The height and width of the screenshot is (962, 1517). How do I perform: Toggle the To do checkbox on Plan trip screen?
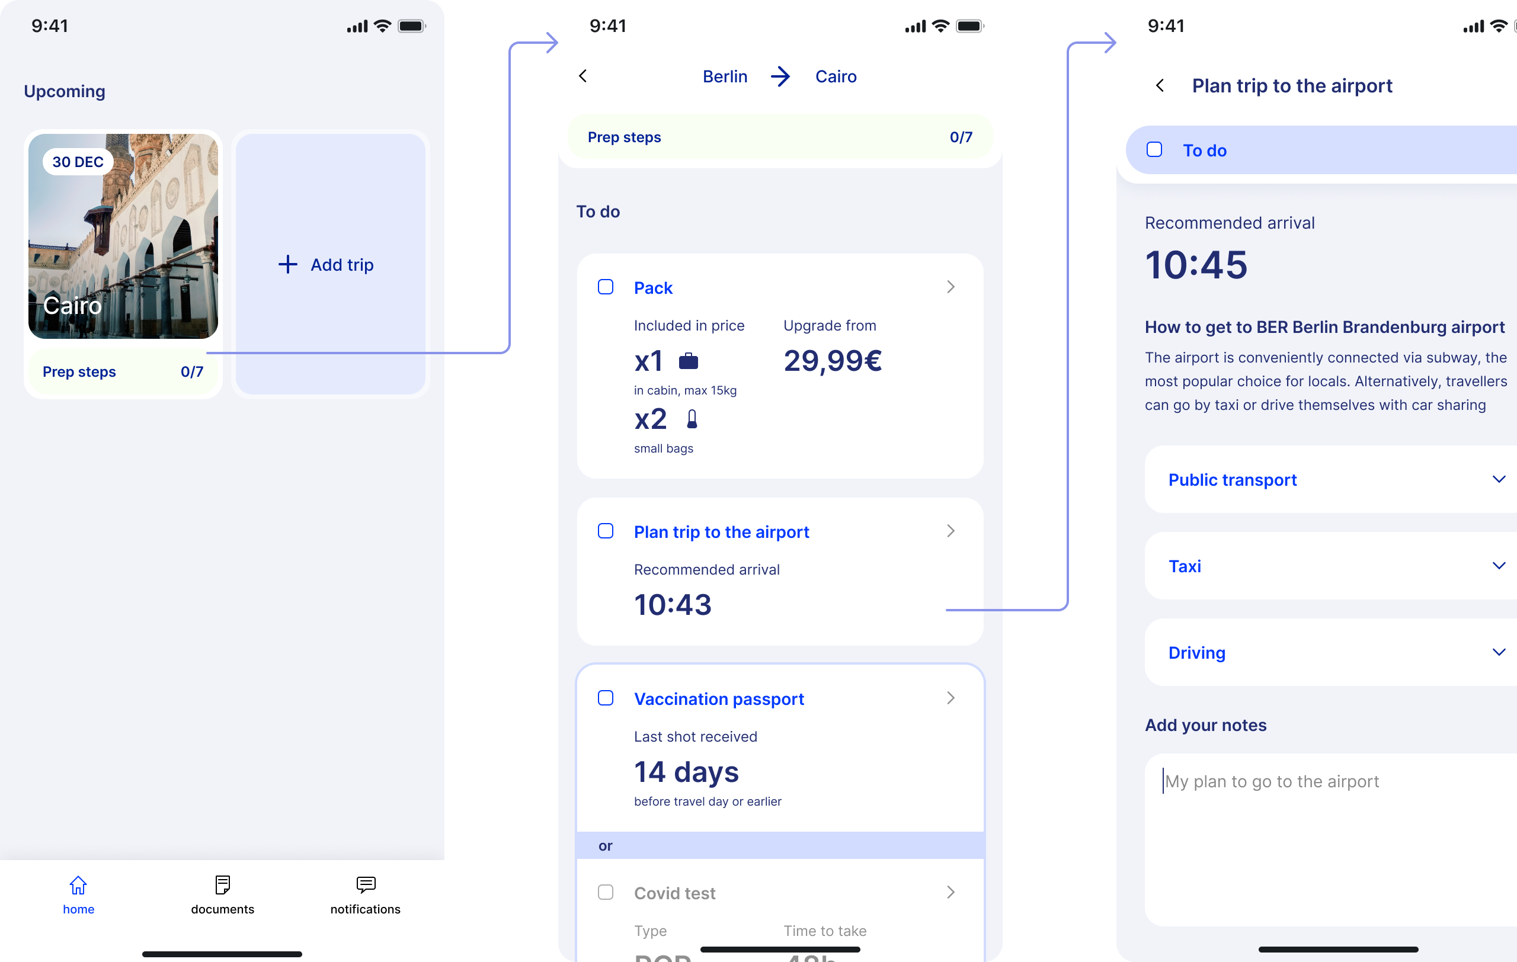click(x=1154, y=150)
